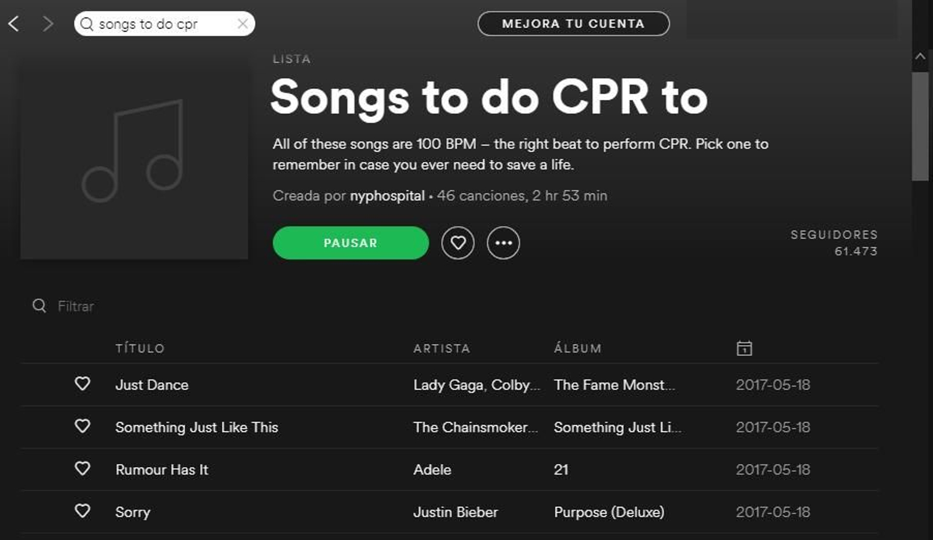Image resolution: width=933 pixels, height=540 pixels.
Task: Sort tracks by the ARTISTA column
Action: point(441,348)
